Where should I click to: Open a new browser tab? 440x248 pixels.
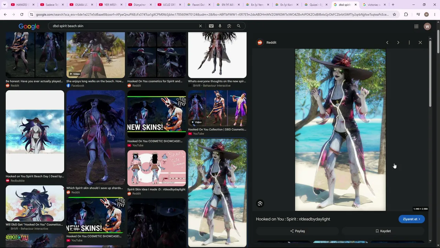[393, 5]
